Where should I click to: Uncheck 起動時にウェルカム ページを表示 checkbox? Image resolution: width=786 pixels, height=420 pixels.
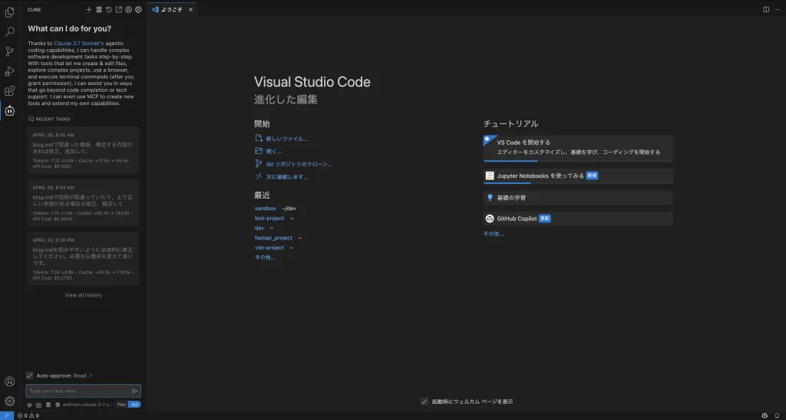[424, 402]
